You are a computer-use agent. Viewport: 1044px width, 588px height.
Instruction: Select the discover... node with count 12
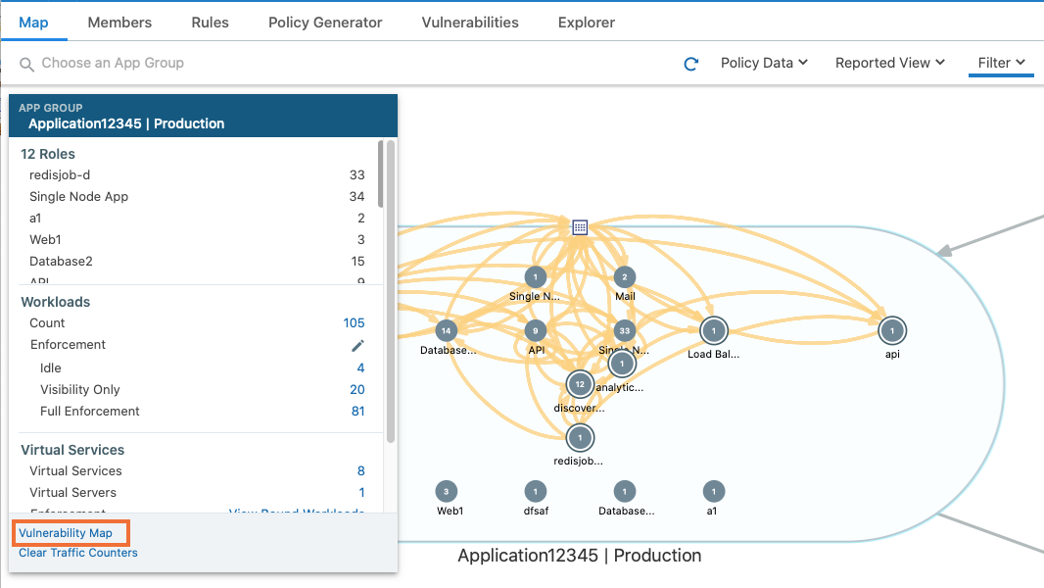tap(580, 384)
